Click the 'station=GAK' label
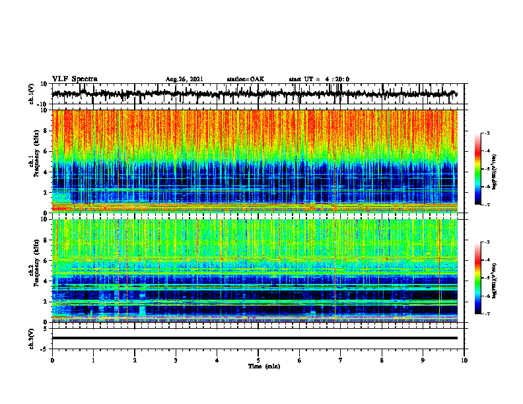This screenshot has height=404, width=523. tap(246, 79)
